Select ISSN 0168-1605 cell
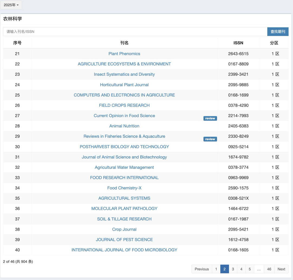The image size is (293, 280). click(238, 250)
